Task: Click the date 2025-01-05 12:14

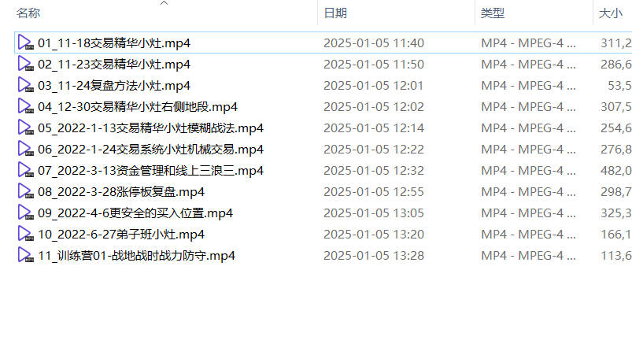Action: [374, 128]
